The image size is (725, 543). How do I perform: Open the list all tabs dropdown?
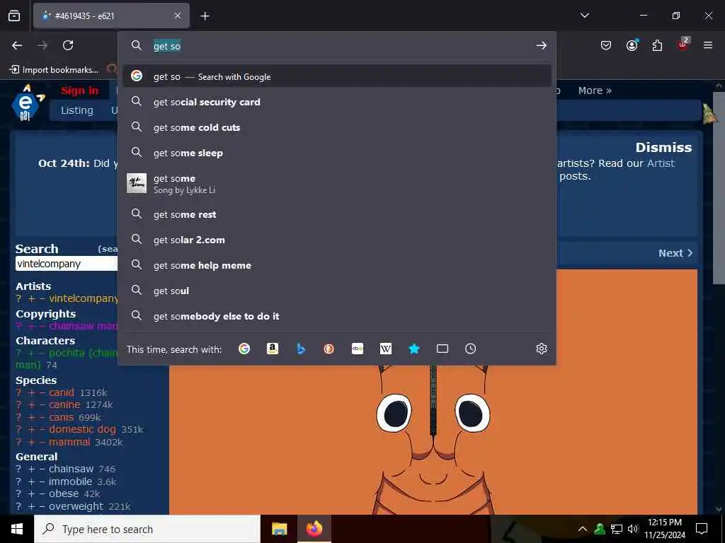point(584,16)
